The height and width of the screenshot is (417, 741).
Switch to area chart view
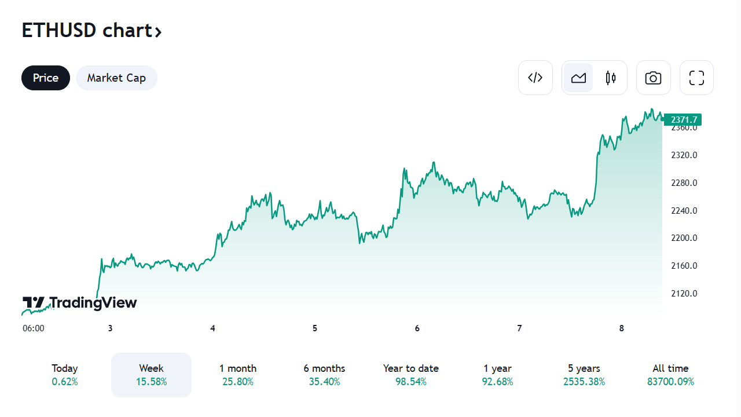click(x=578, y=78)
